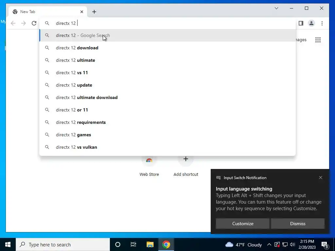Choose the directx 12 - Google Search suggestion
Image resolution: width=335 pixels, height=251 pixels.
(168, 35)
